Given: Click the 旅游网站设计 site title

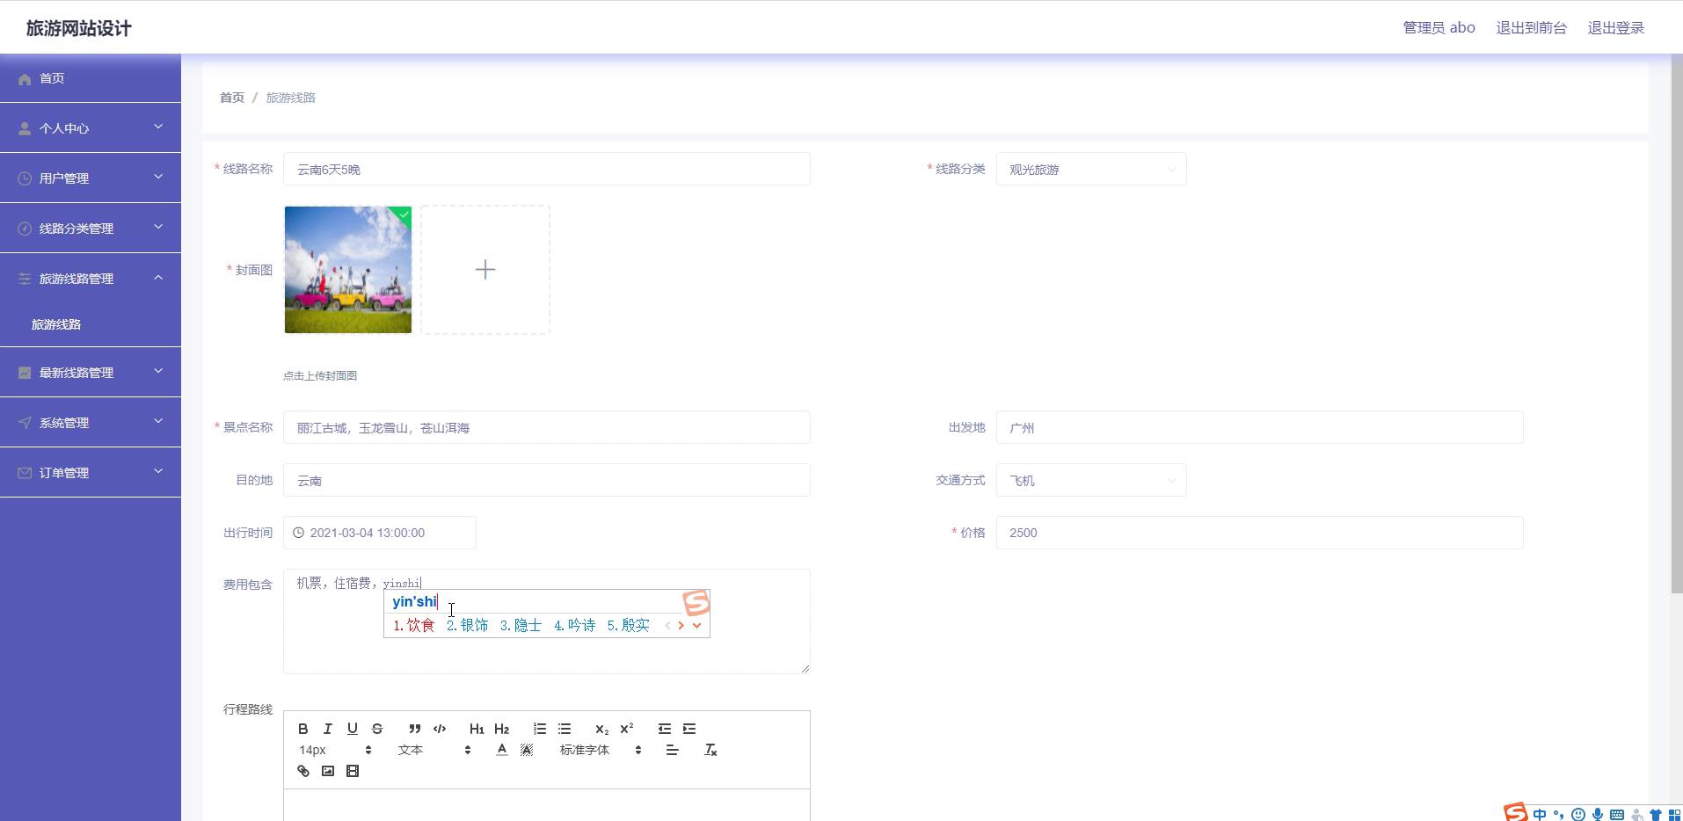Looking at the screenshot, I should 79,28.
